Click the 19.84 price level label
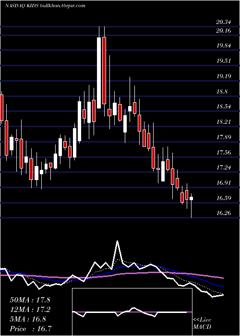 coord(224,46)
